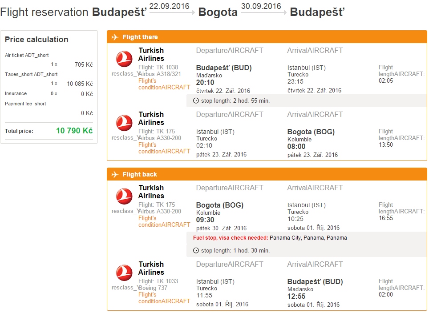Click Turkish Airlines logo for outbound TK 175
The width and height of the screenshot is (433, 313).
[124, 123]
